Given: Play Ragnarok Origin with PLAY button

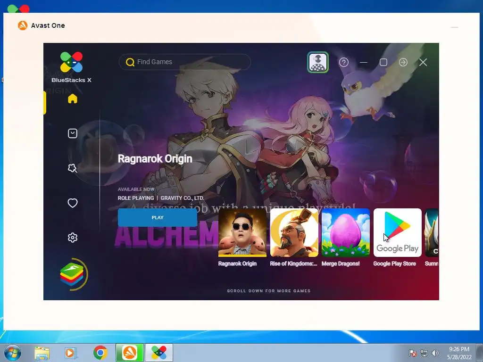Looking at the screenshot, I should pos(158,217).
